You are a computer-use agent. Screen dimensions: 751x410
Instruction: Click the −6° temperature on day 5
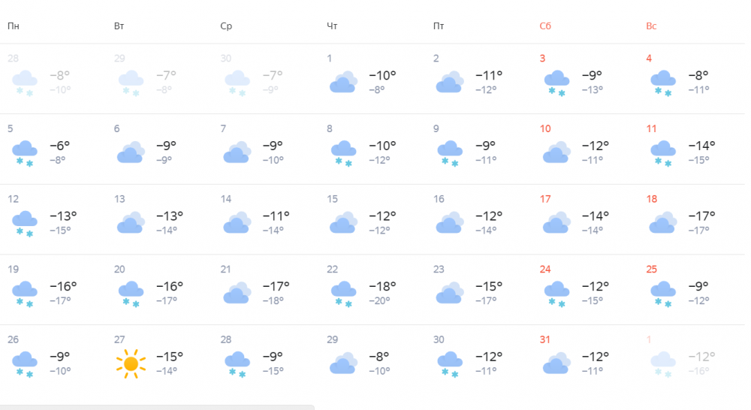[x=60, y=146]
